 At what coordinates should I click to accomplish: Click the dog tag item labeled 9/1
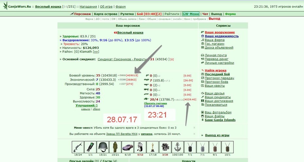215,147
